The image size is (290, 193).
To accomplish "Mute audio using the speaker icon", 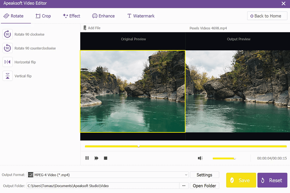I will [x=200, y=158].
